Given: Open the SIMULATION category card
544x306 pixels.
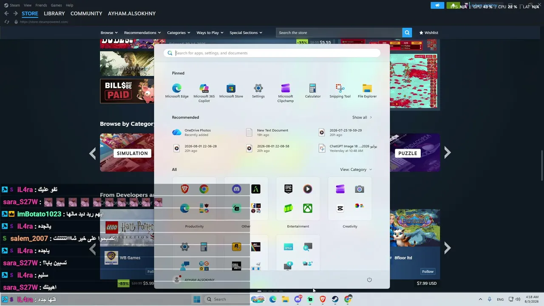Looking at the screenshot, I should tap(127, 153).
